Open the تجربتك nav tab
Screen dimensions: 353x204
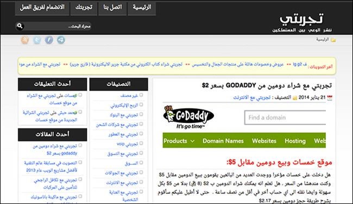84,8
